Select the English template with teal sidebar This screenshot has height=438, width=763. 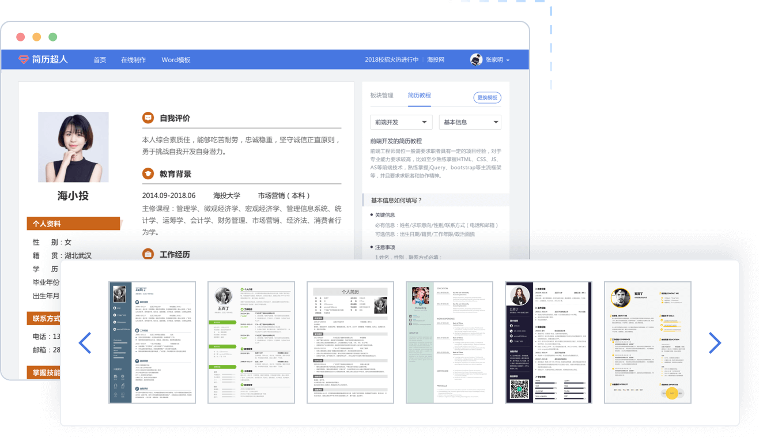tap(450, 342)
